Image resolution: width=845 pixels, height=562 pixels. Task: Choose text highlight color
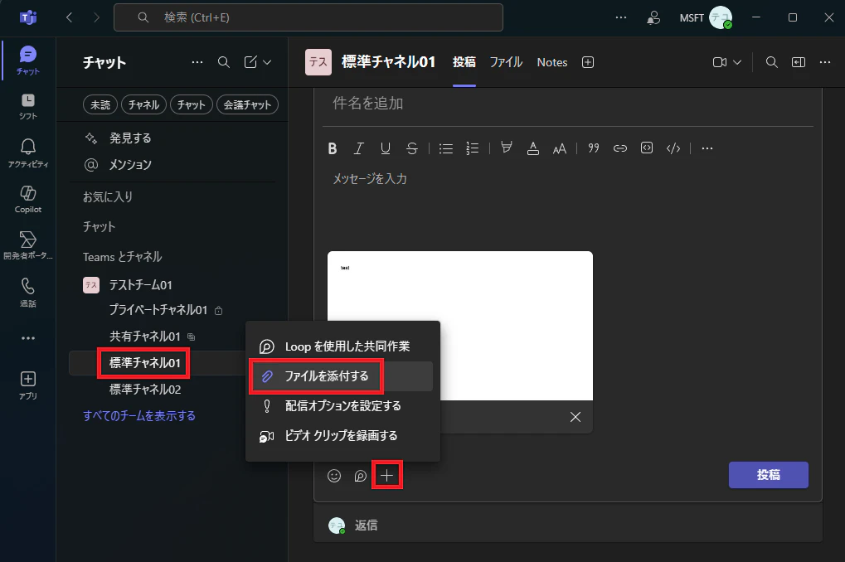tap(506, 148)
